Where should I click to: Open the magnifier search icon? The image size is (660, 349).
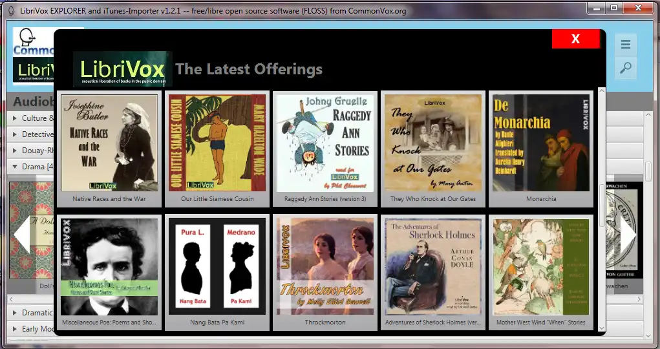[x=626, y=68]
